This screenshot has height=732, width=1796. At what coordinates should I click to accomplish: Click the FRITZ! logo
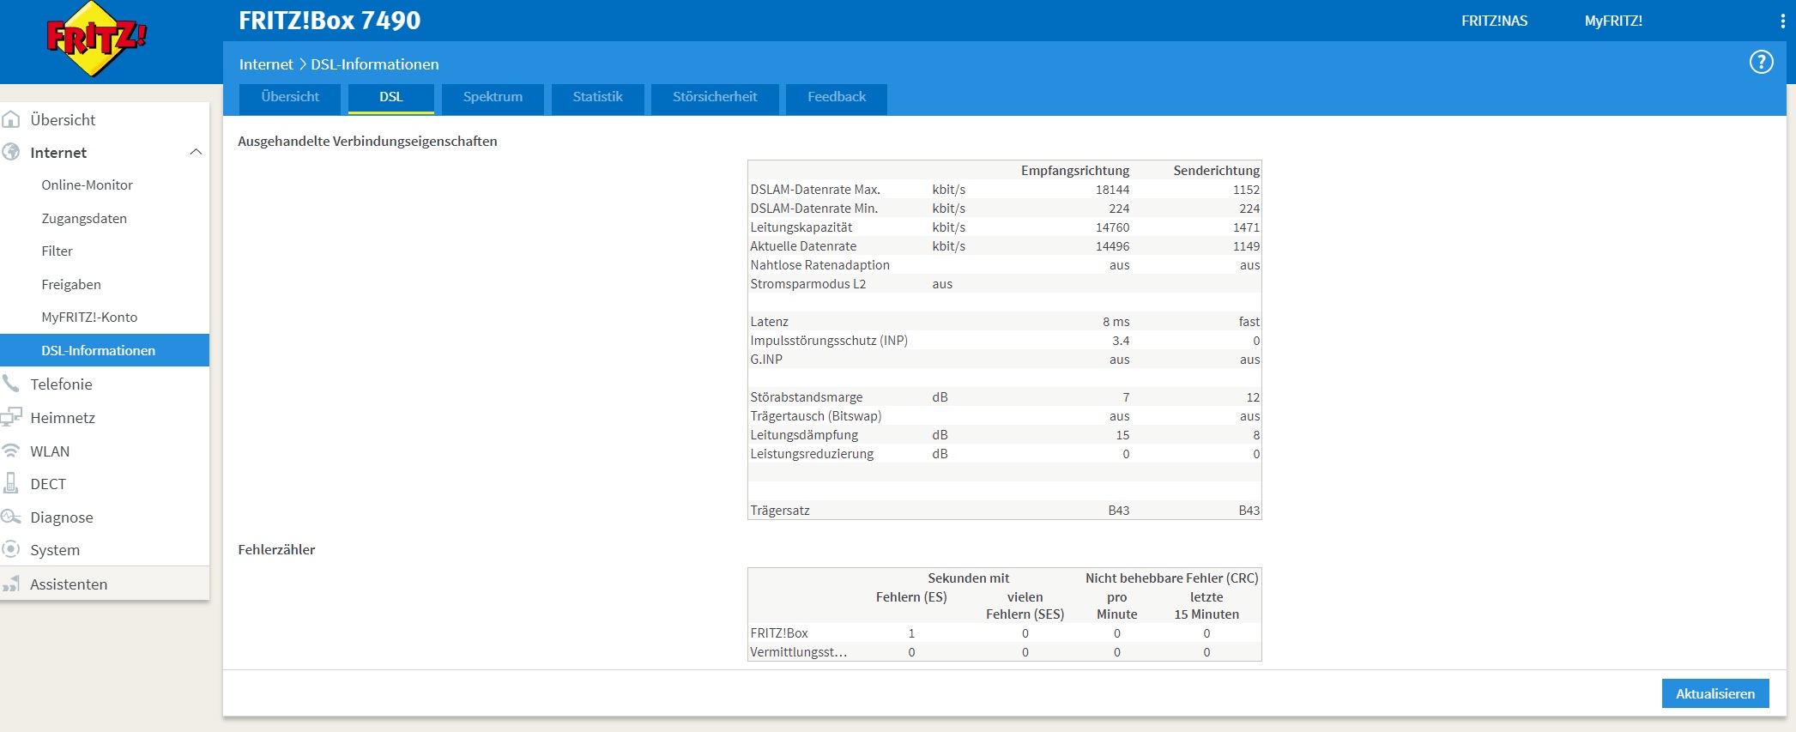[96, 39]
